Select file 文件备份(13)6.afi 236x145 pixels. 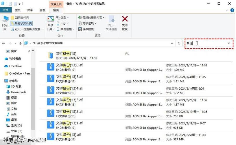(x=136, y=67)
